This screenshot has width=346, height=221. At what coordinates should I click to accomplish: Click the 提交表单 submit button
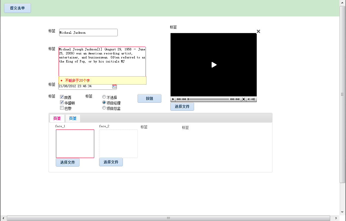(x=17, y=8)
